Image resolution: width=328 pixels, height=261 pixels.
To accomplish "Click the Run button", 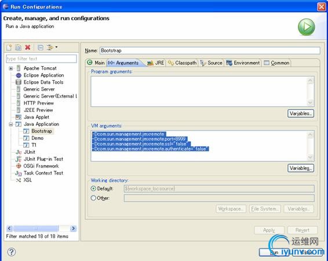I will tap(274, 252).
